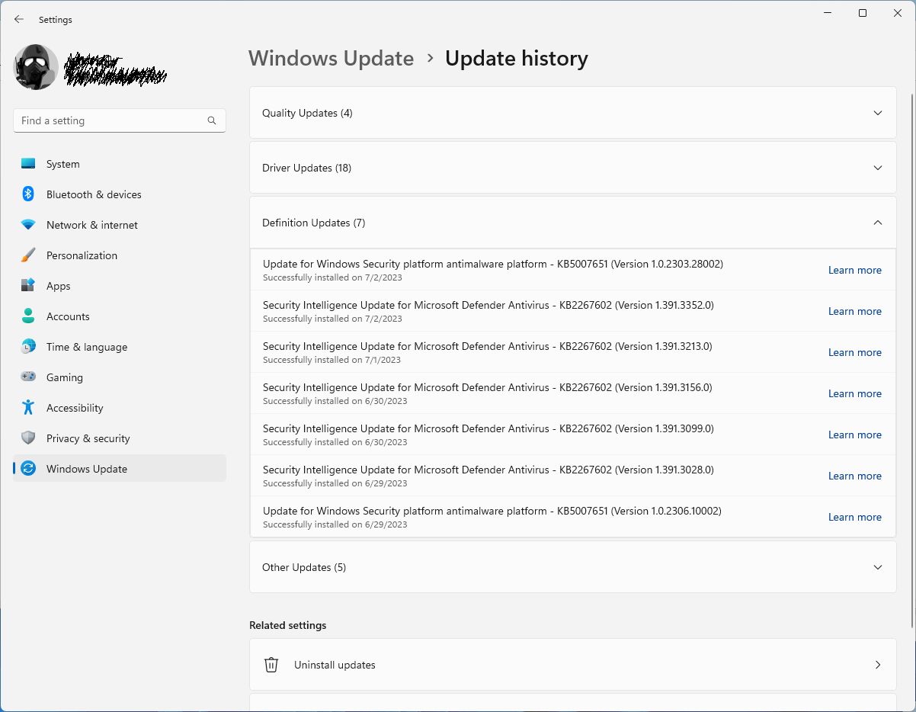
Task: Click the System monitor icon
Action: pyautogui.click(x=28, y=164)
